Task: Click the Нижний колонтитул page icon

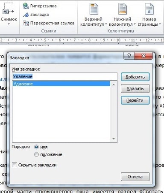Action: click(x=123, y=9)
